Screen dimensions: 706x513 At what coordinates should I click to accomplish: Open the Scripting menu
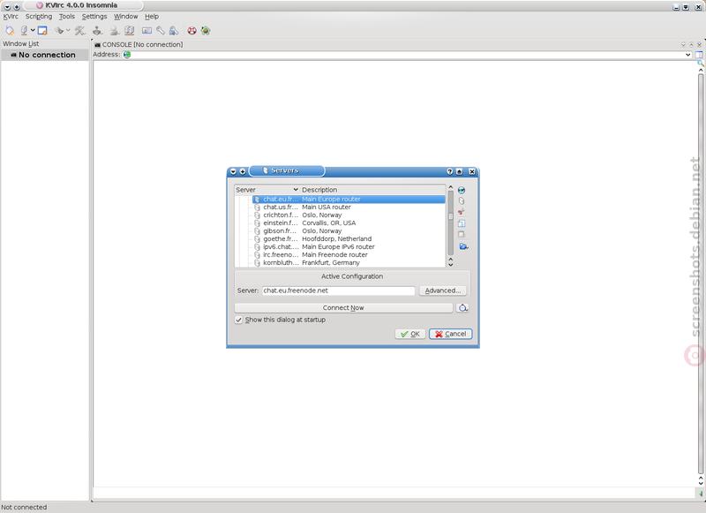click(x=39, y=17)
